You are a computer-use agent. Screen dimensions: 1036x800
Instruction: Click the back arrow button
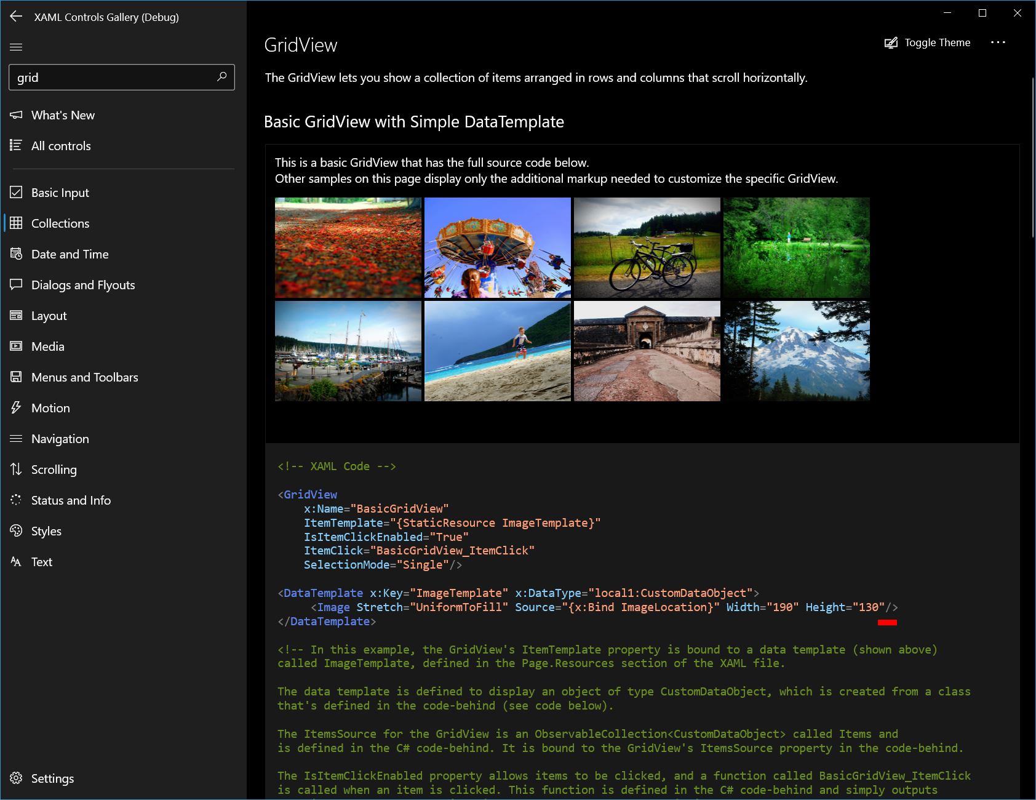pos(15,17)
